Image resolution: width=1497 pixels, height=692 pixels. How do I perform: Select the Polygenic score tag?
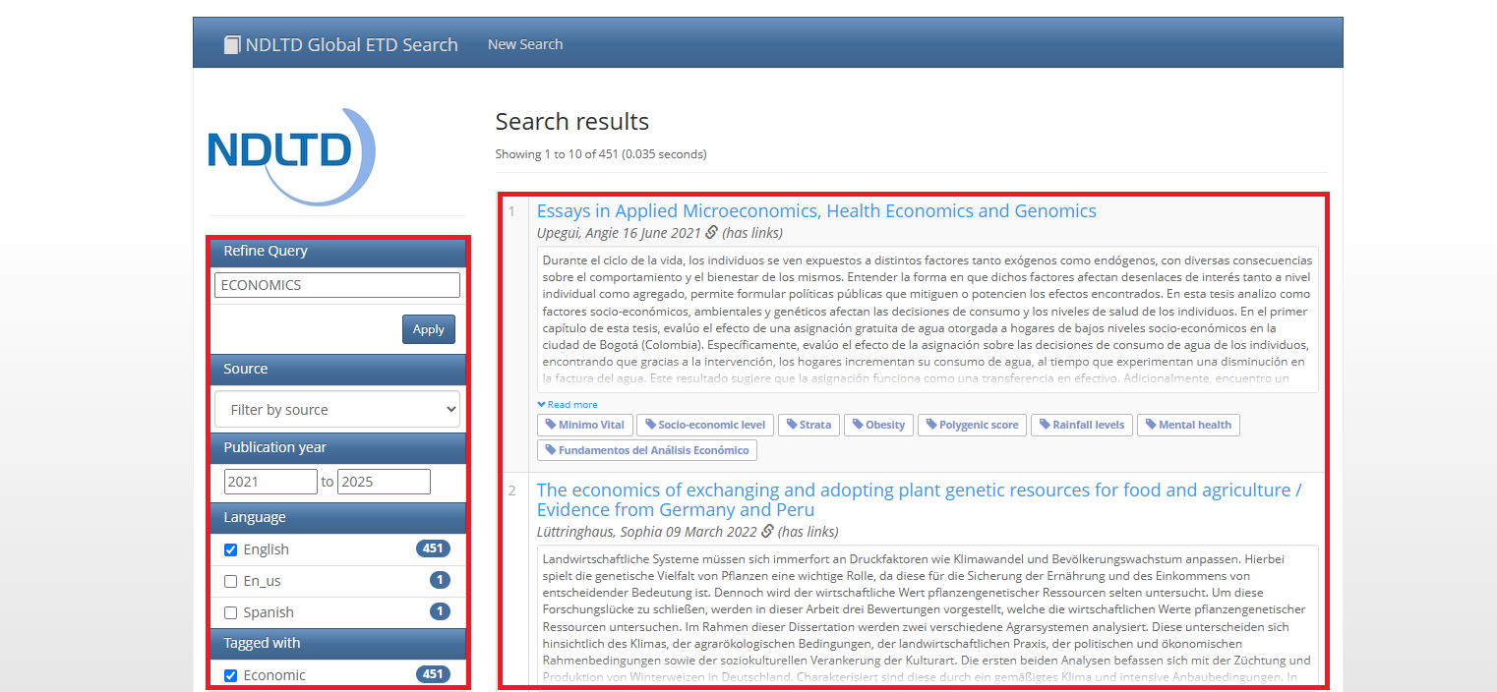972,425
